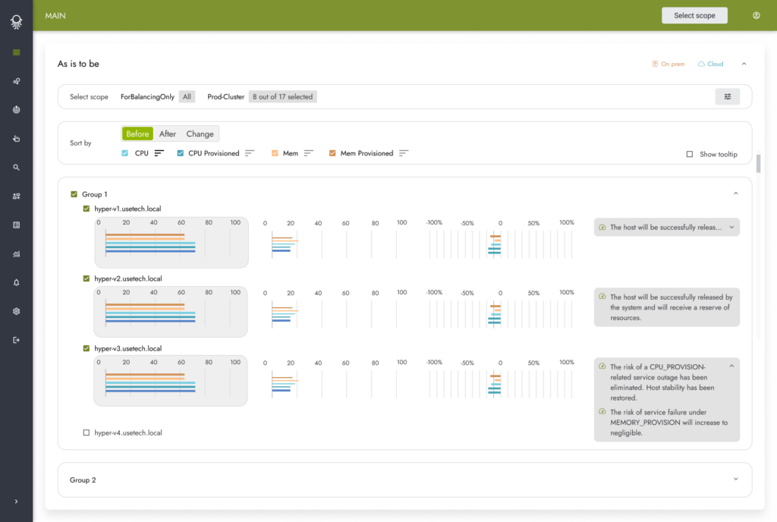Click the vertical scrollbar thumb
The image size is (777, 522).
758,163
